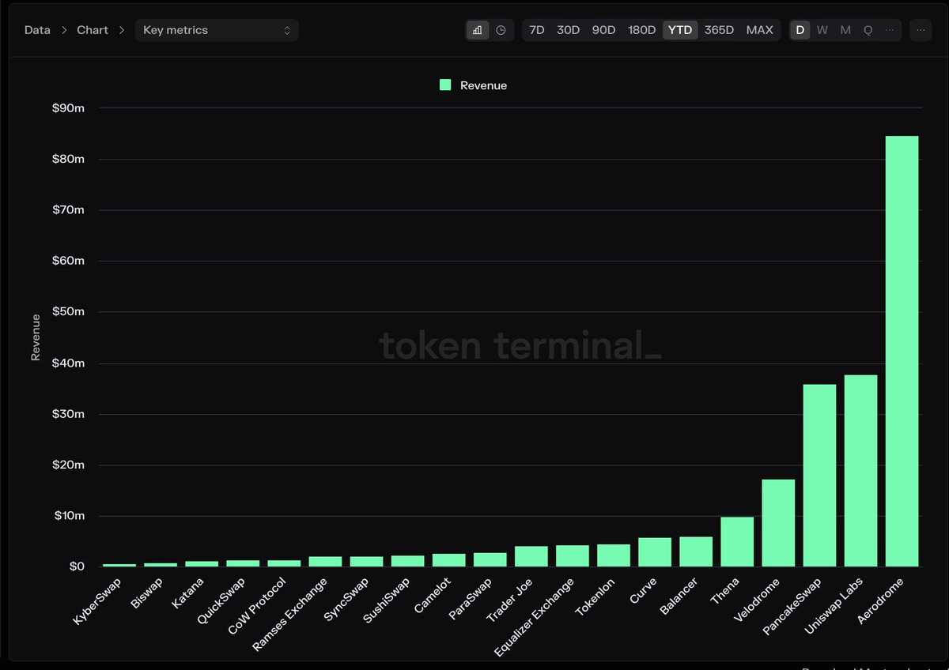Click the CoW Protocol axis label
The image size is (949, 670).
click(256, 608)
